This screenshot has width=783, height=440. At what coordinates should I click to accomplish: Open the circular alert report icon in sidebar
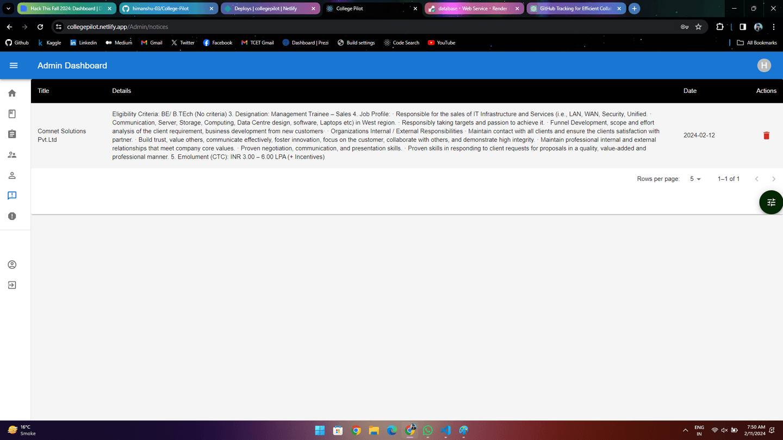pyautogui.click(x=12, y=216)
